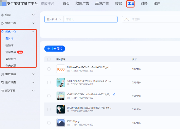Open the 账户 tab
The height and width of the screenshot is (129, 180).
157,3
